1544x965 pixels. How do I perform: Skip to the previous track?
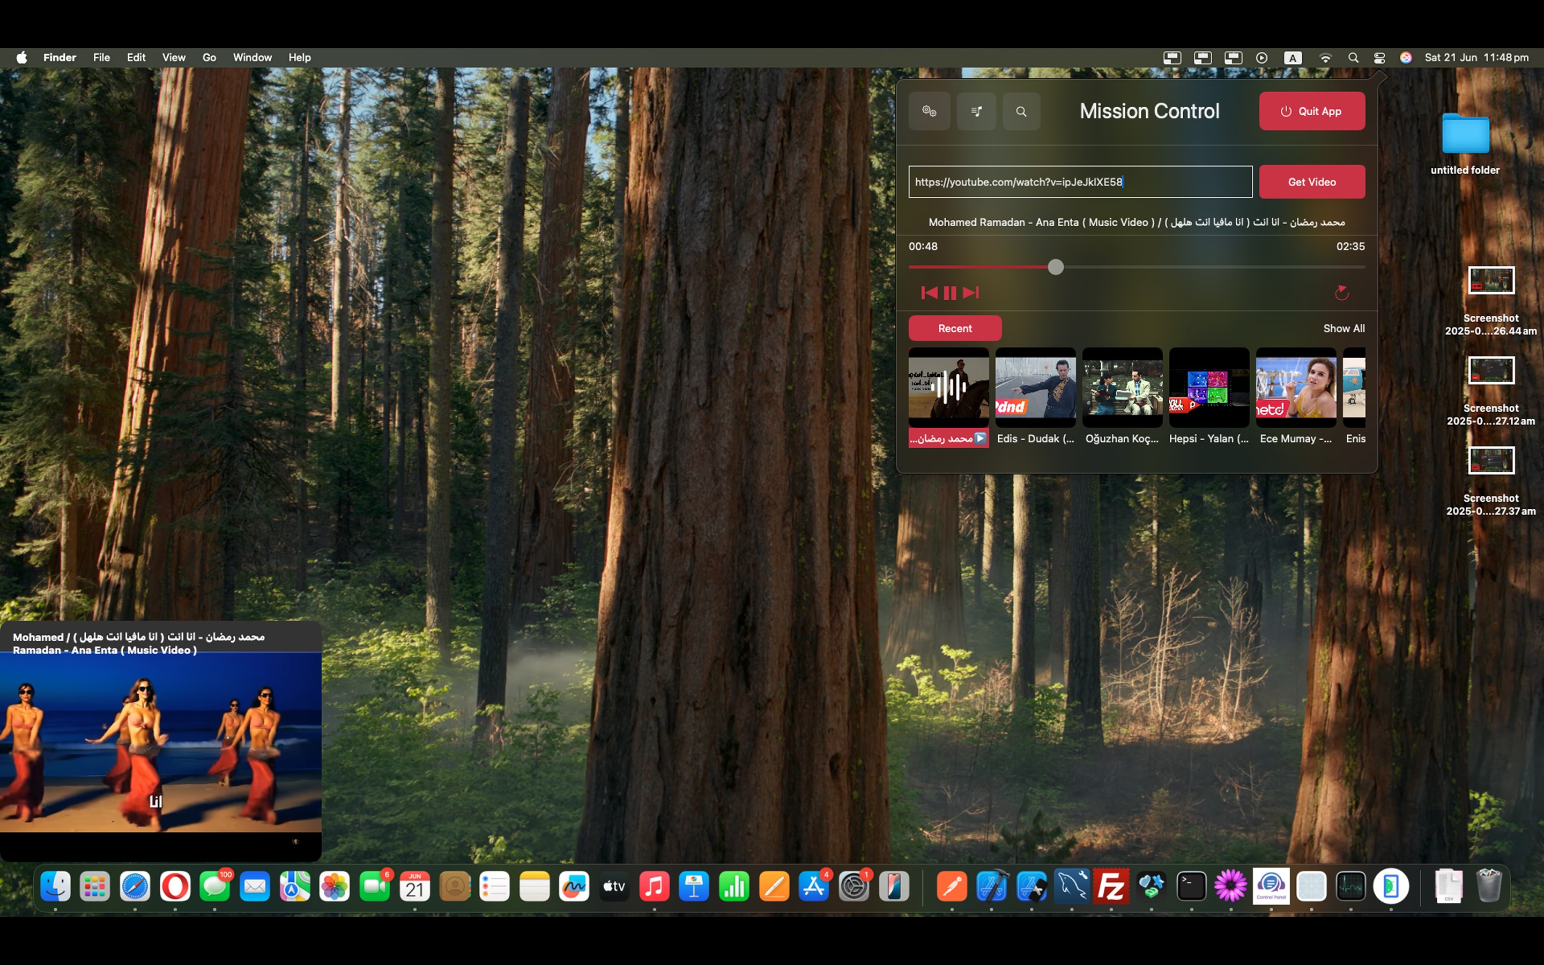[x=929, y=293]
